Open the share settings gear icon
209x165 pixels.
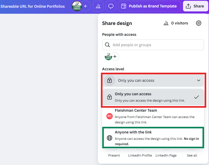click(x=198, y=23)
